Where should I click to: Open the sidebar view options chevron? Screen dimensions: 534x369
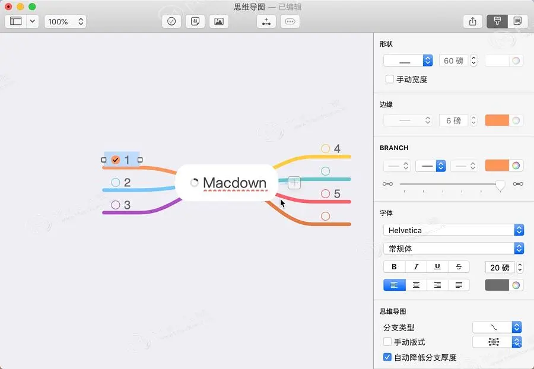click(x=33, y=21)
